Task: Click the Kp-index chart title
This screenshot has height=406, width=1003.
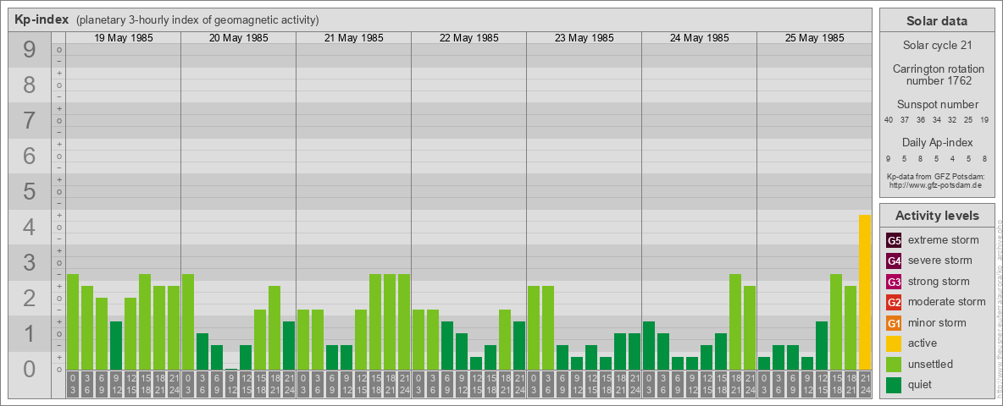Action: (42, 19)
